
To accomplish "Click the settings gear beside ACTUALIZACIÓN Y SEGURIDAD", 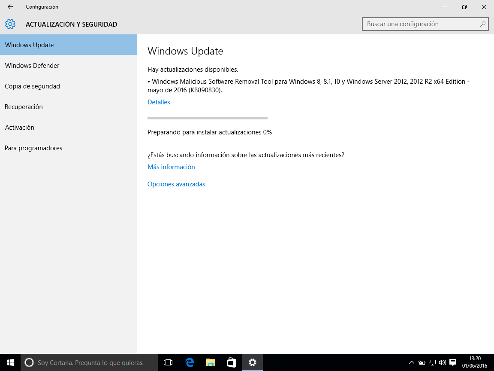I will click(10, 24).
